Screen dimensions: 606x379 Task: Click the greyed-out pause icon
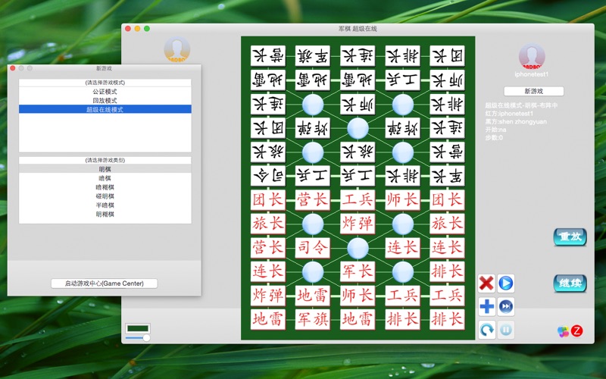506,330
